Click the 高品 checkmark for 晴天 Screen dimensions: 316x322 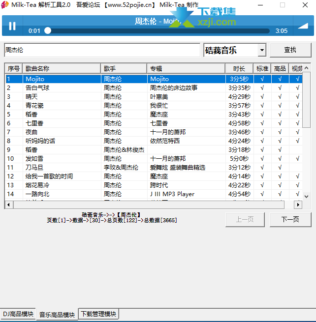point(280,97)
